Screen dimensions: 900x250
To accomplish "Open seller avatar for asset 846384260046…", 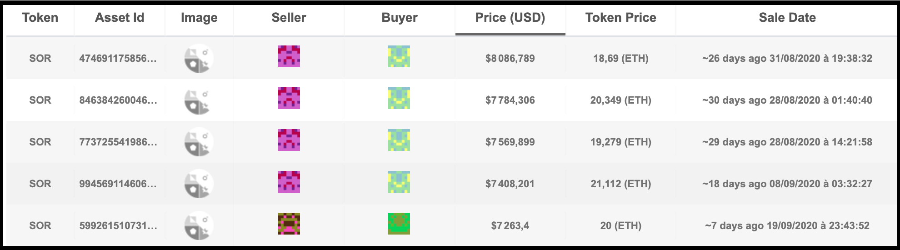I will click(289, 98).
